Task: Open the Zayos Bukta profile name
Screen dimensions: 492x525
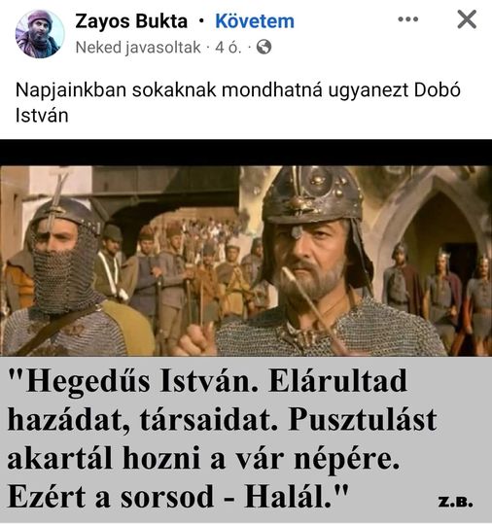Action: (x=131, y=21)
